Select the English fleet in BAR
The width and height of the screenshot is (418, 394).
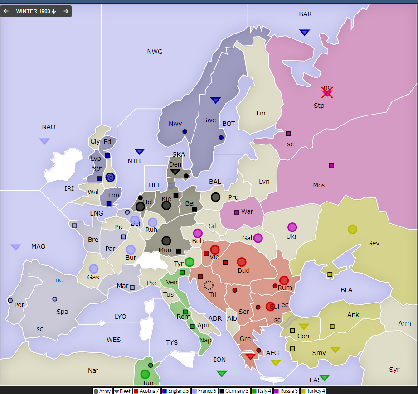305,33
